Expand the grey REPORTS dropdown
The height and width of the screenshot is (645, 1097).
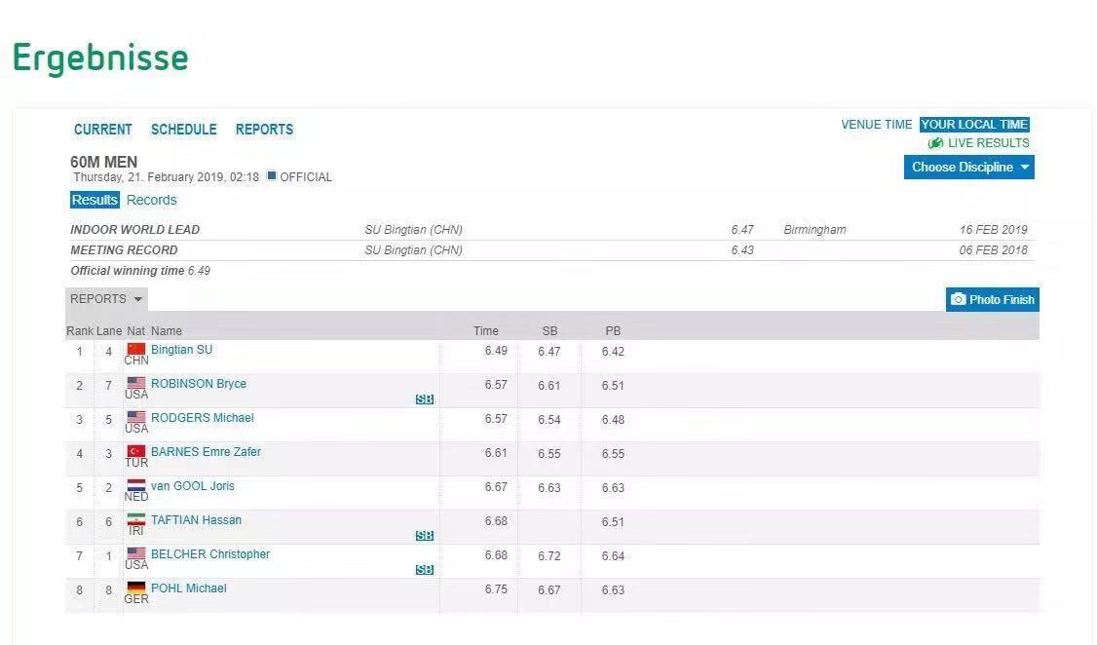click(x=106, y=299)
